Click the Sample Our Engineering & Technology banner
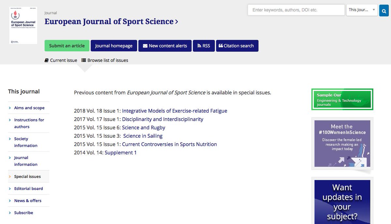The height and width of the screenshot is (224, 391). coord(342,99)
